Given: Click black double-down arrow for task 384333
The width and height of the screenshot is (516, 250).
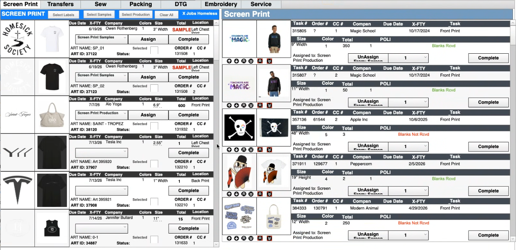Looking at the screenshot, I should tap(251, 238).
